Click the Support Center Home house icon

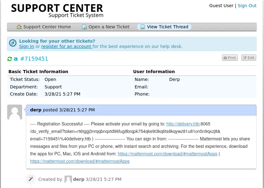coord(19,27)
